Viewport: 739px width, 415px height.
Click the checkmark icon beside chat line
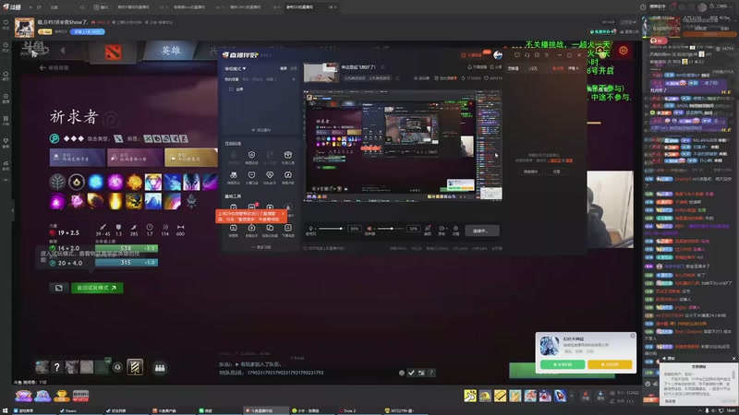coord(411,373)
